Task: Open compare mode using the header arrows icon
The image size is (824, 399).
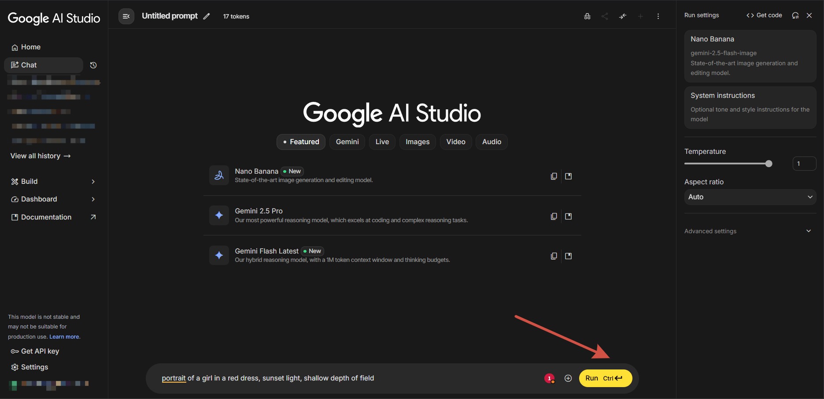Action: (x=623, y=16)
